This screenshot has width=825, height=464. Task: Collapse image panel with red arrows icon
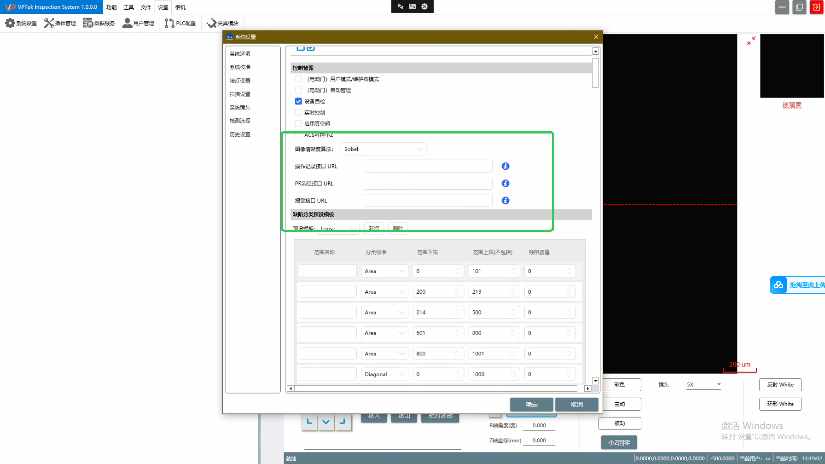coord(751,41)
